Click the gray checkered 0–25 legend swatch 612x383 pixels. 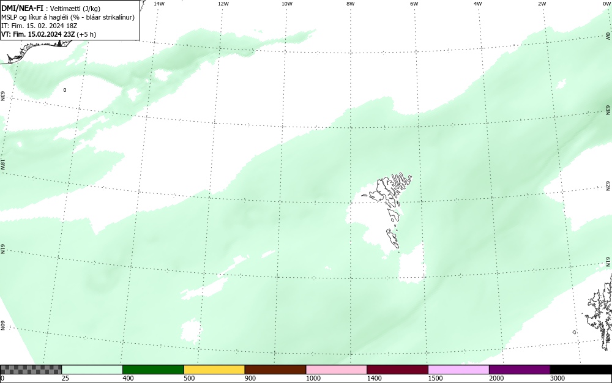click(31, 370)
